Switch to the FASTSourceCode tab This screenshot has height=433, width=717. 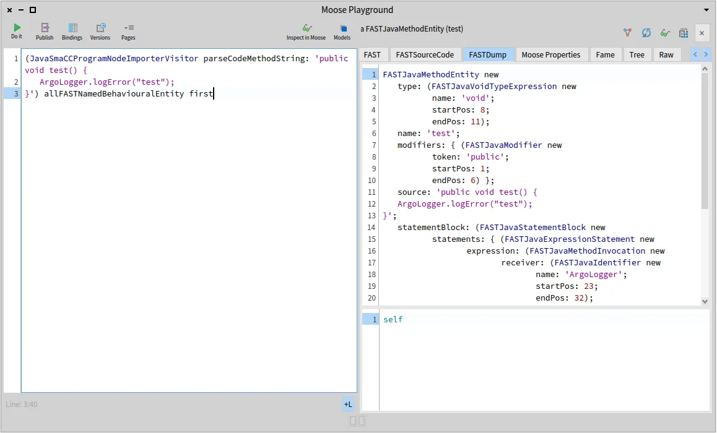(425, 55)
